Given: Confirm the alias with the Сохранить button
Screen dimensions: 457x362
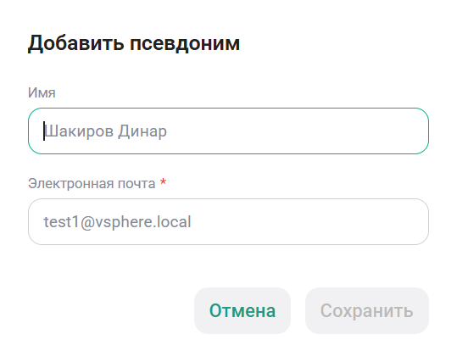Looking at the screenshot, I should (x=367, y=310).
